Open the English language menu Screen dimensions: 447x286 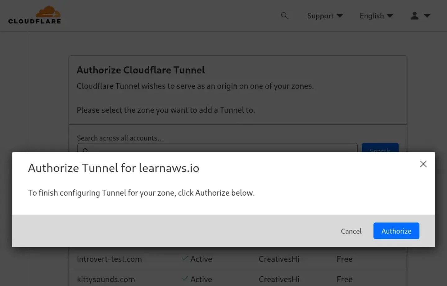[x=372, y=16]
